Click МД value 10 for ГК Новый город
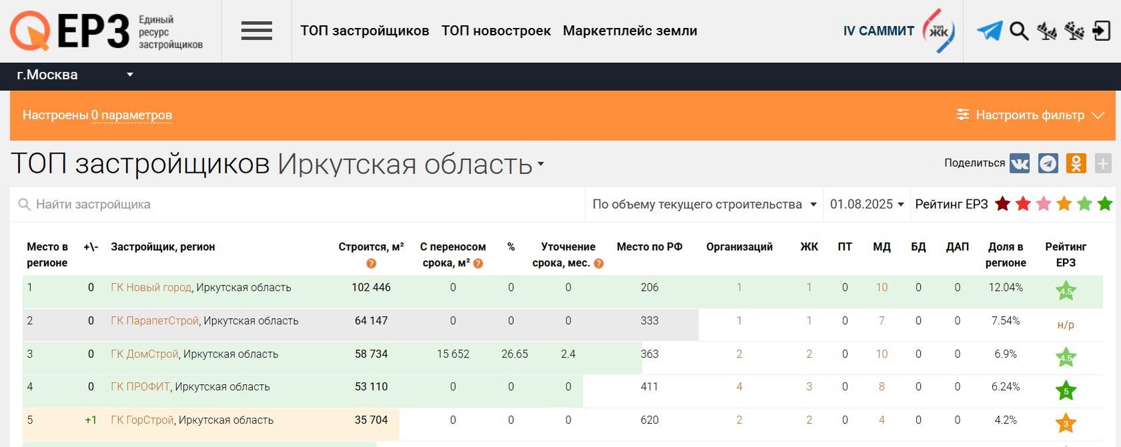 [881, 288]
